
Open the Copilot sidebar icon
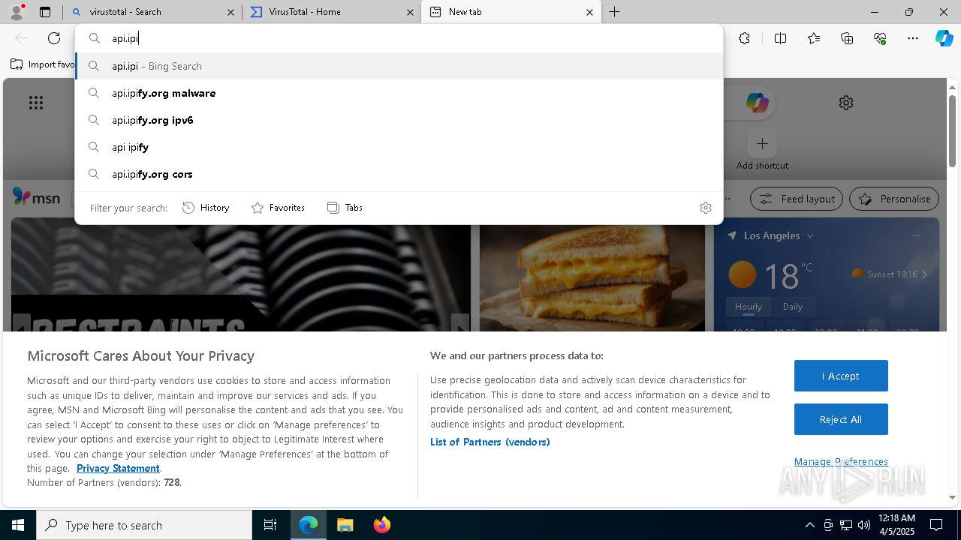click(944, 38)
